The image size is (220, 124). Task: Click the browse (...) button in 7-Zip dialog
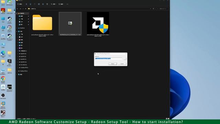coord(125,59)
